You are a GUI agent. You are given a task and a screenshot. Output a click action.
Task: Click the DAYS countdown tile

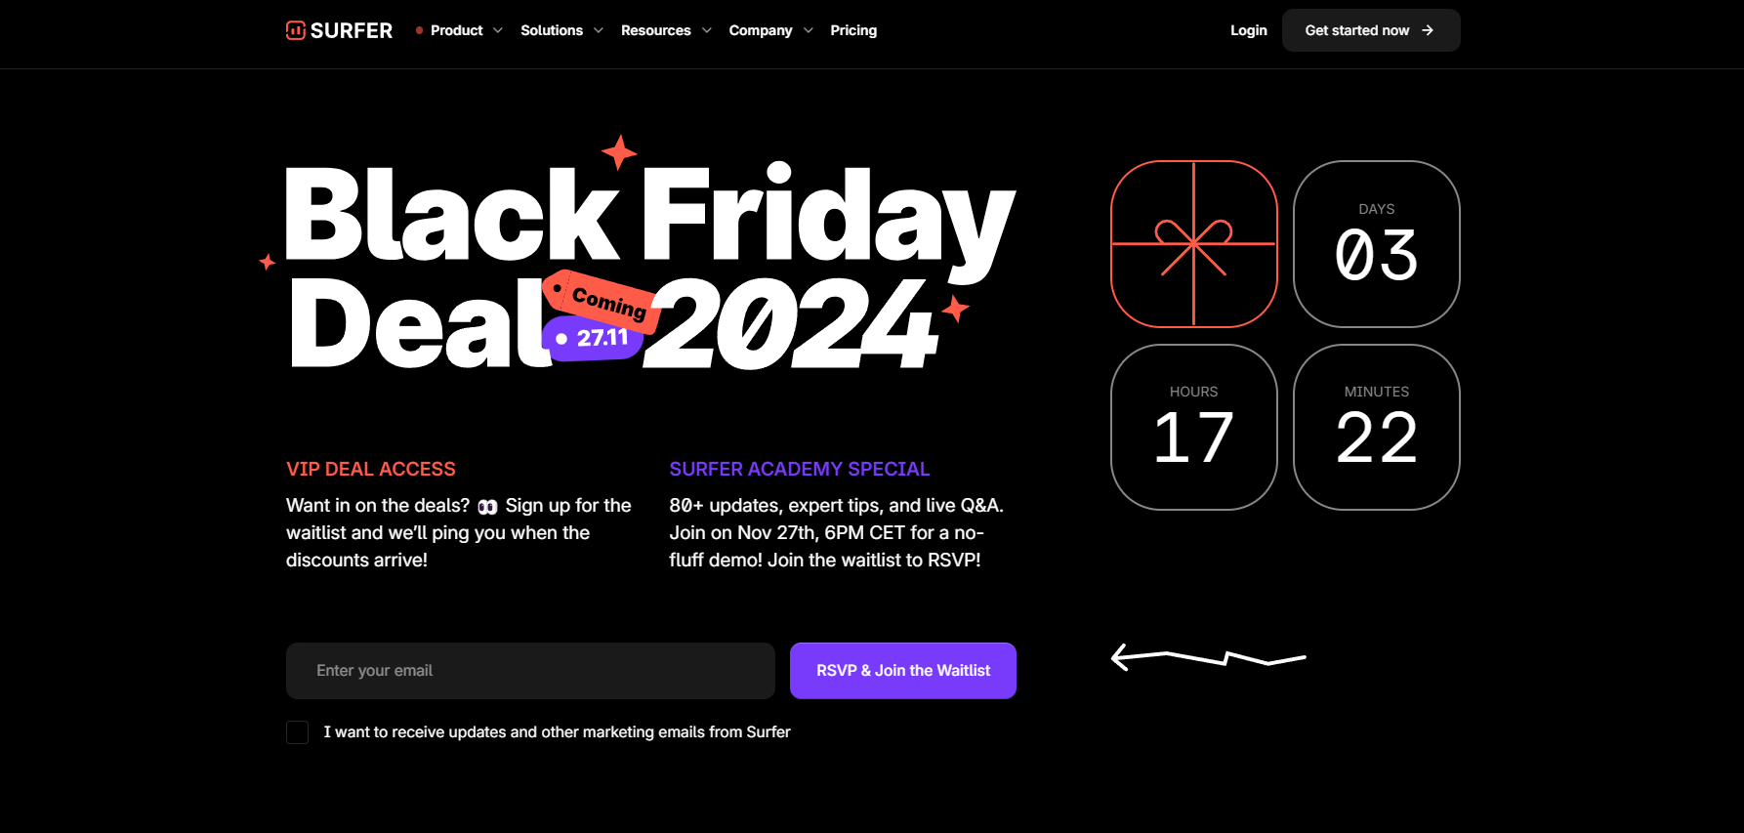click(1376, 244)
